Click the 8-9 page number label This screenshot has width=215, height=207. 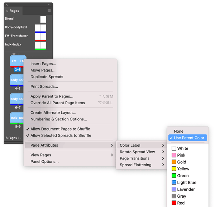(18, 126)
